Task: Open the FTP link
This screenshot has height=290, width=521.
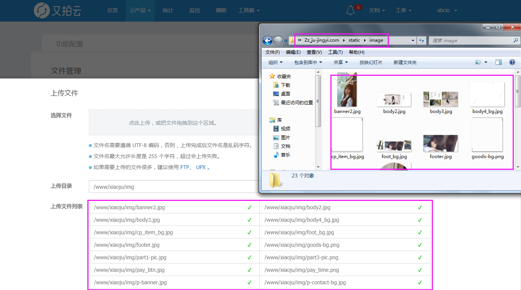Action: [x=185, y=167]
